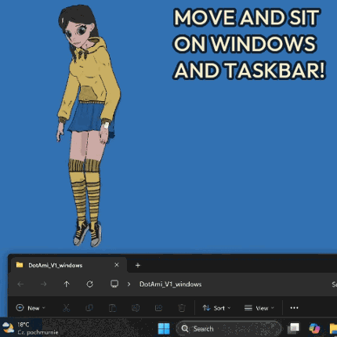Open the Sort dropdown
This screenshot has width=337, height=337.
click(x=216, y=308)
